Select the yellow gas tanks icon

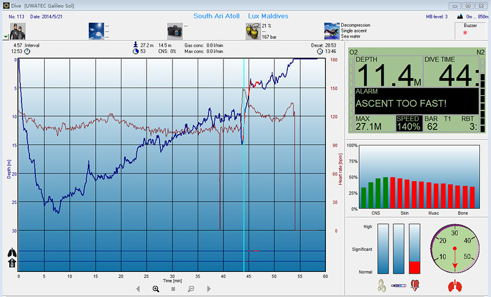tap(253, 31)
